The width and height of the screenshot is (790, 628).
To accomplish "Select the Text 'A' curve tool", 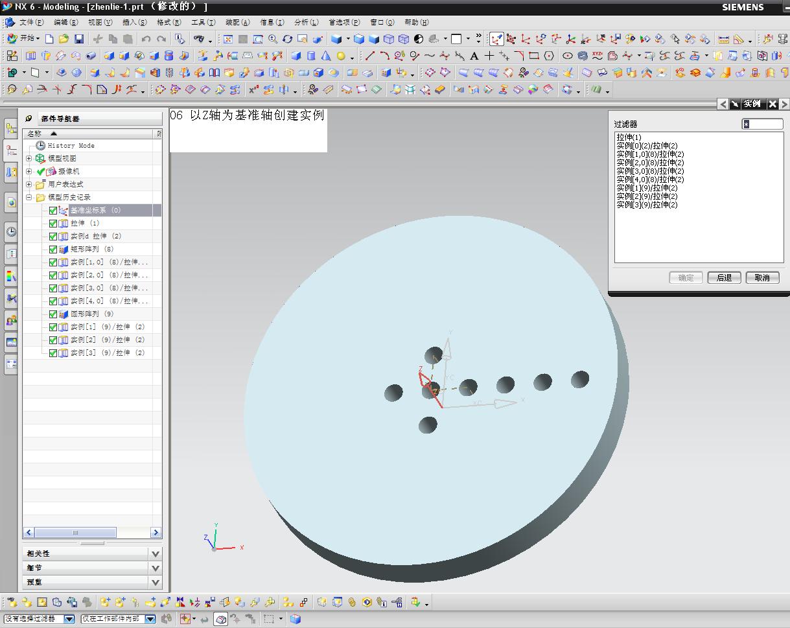I will [475, 56].
